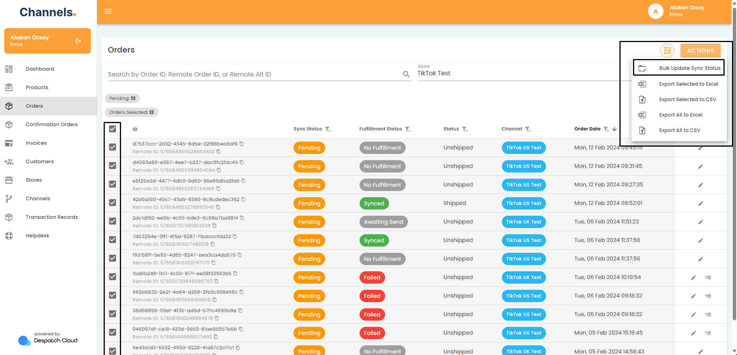
Task: Edit the order dated 05 Feb 2024 15:19:45
Action: click(693, 333)
